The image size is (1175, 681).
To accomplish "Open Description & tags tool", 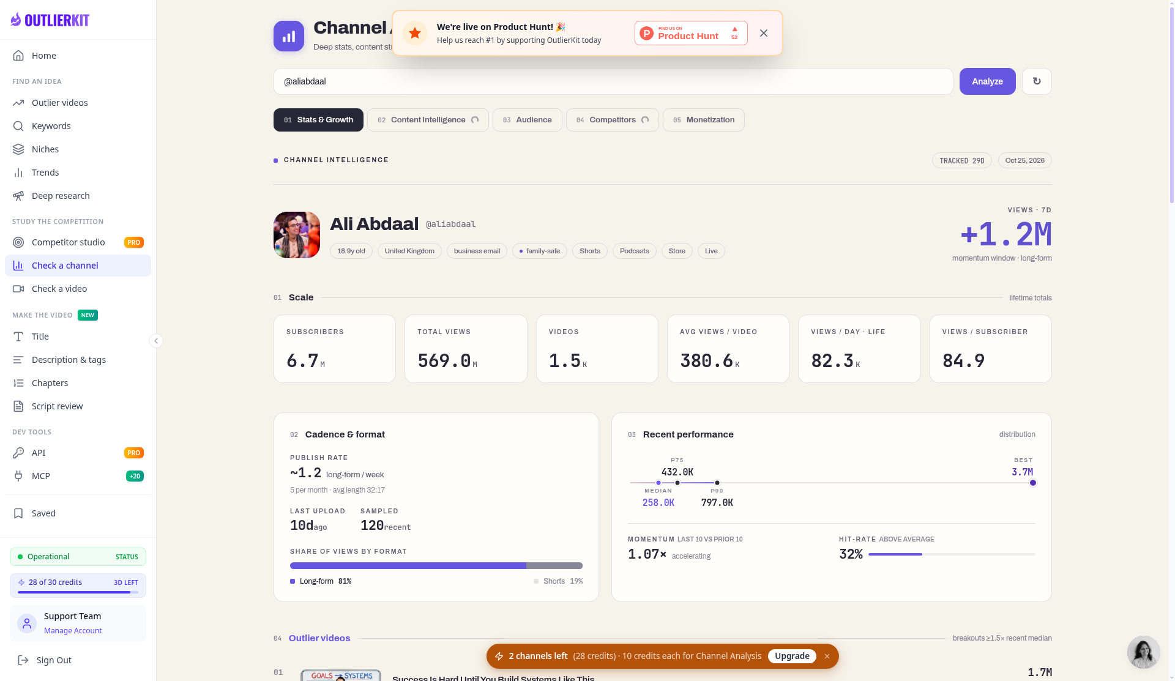I will click(78, 360).
